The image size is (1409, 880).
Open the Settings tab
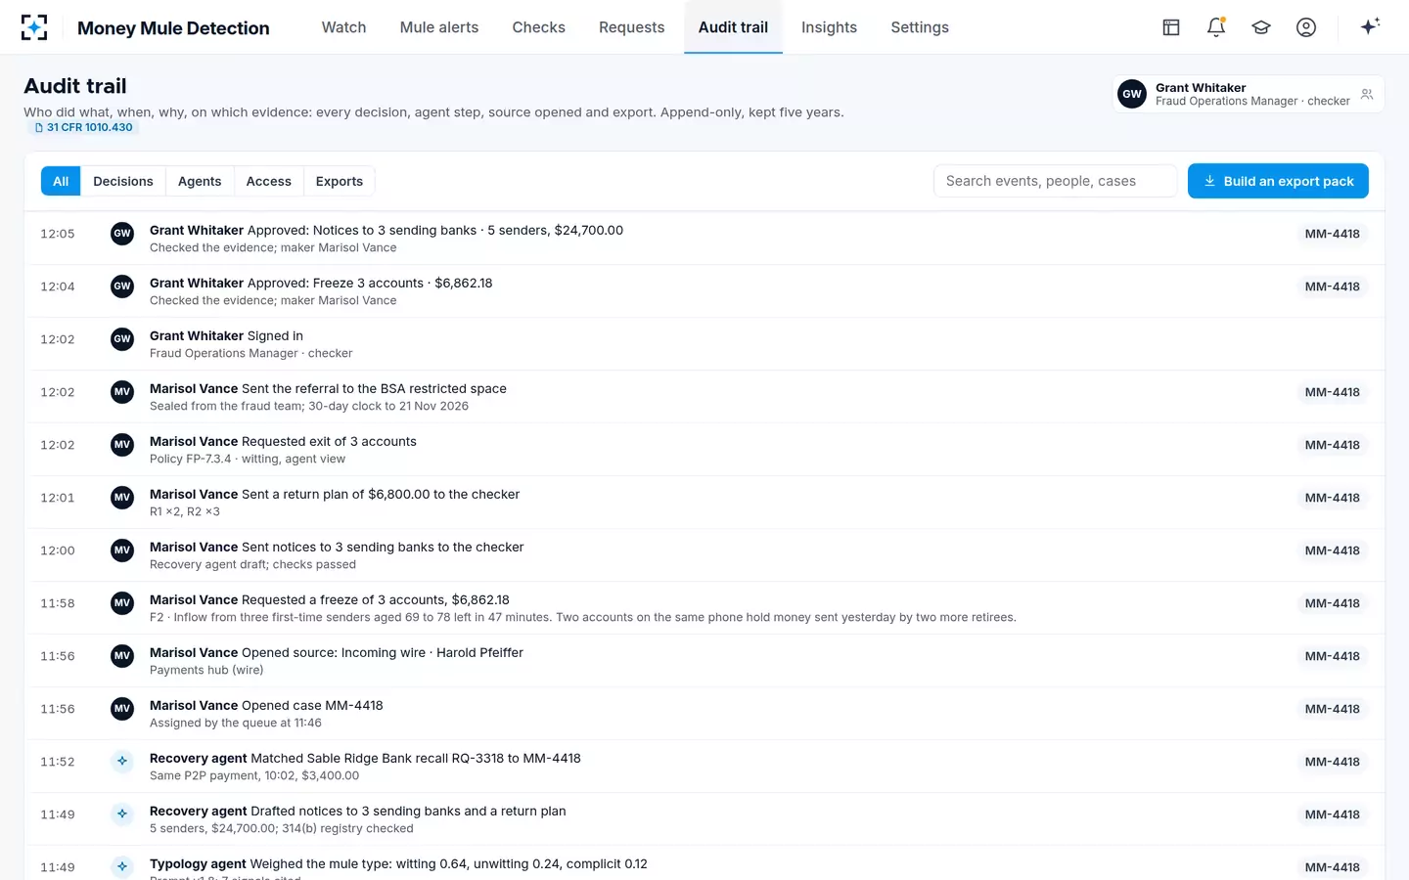click(x=920, y=27)
